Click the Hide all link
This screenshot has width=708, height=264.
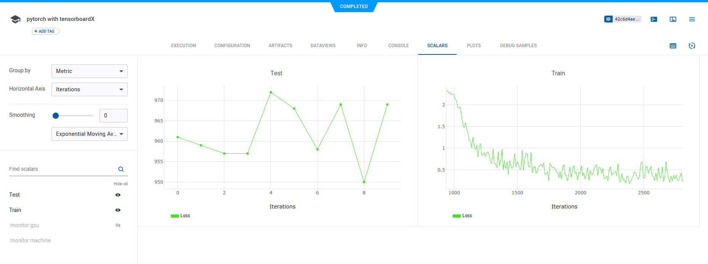(121, 184)
